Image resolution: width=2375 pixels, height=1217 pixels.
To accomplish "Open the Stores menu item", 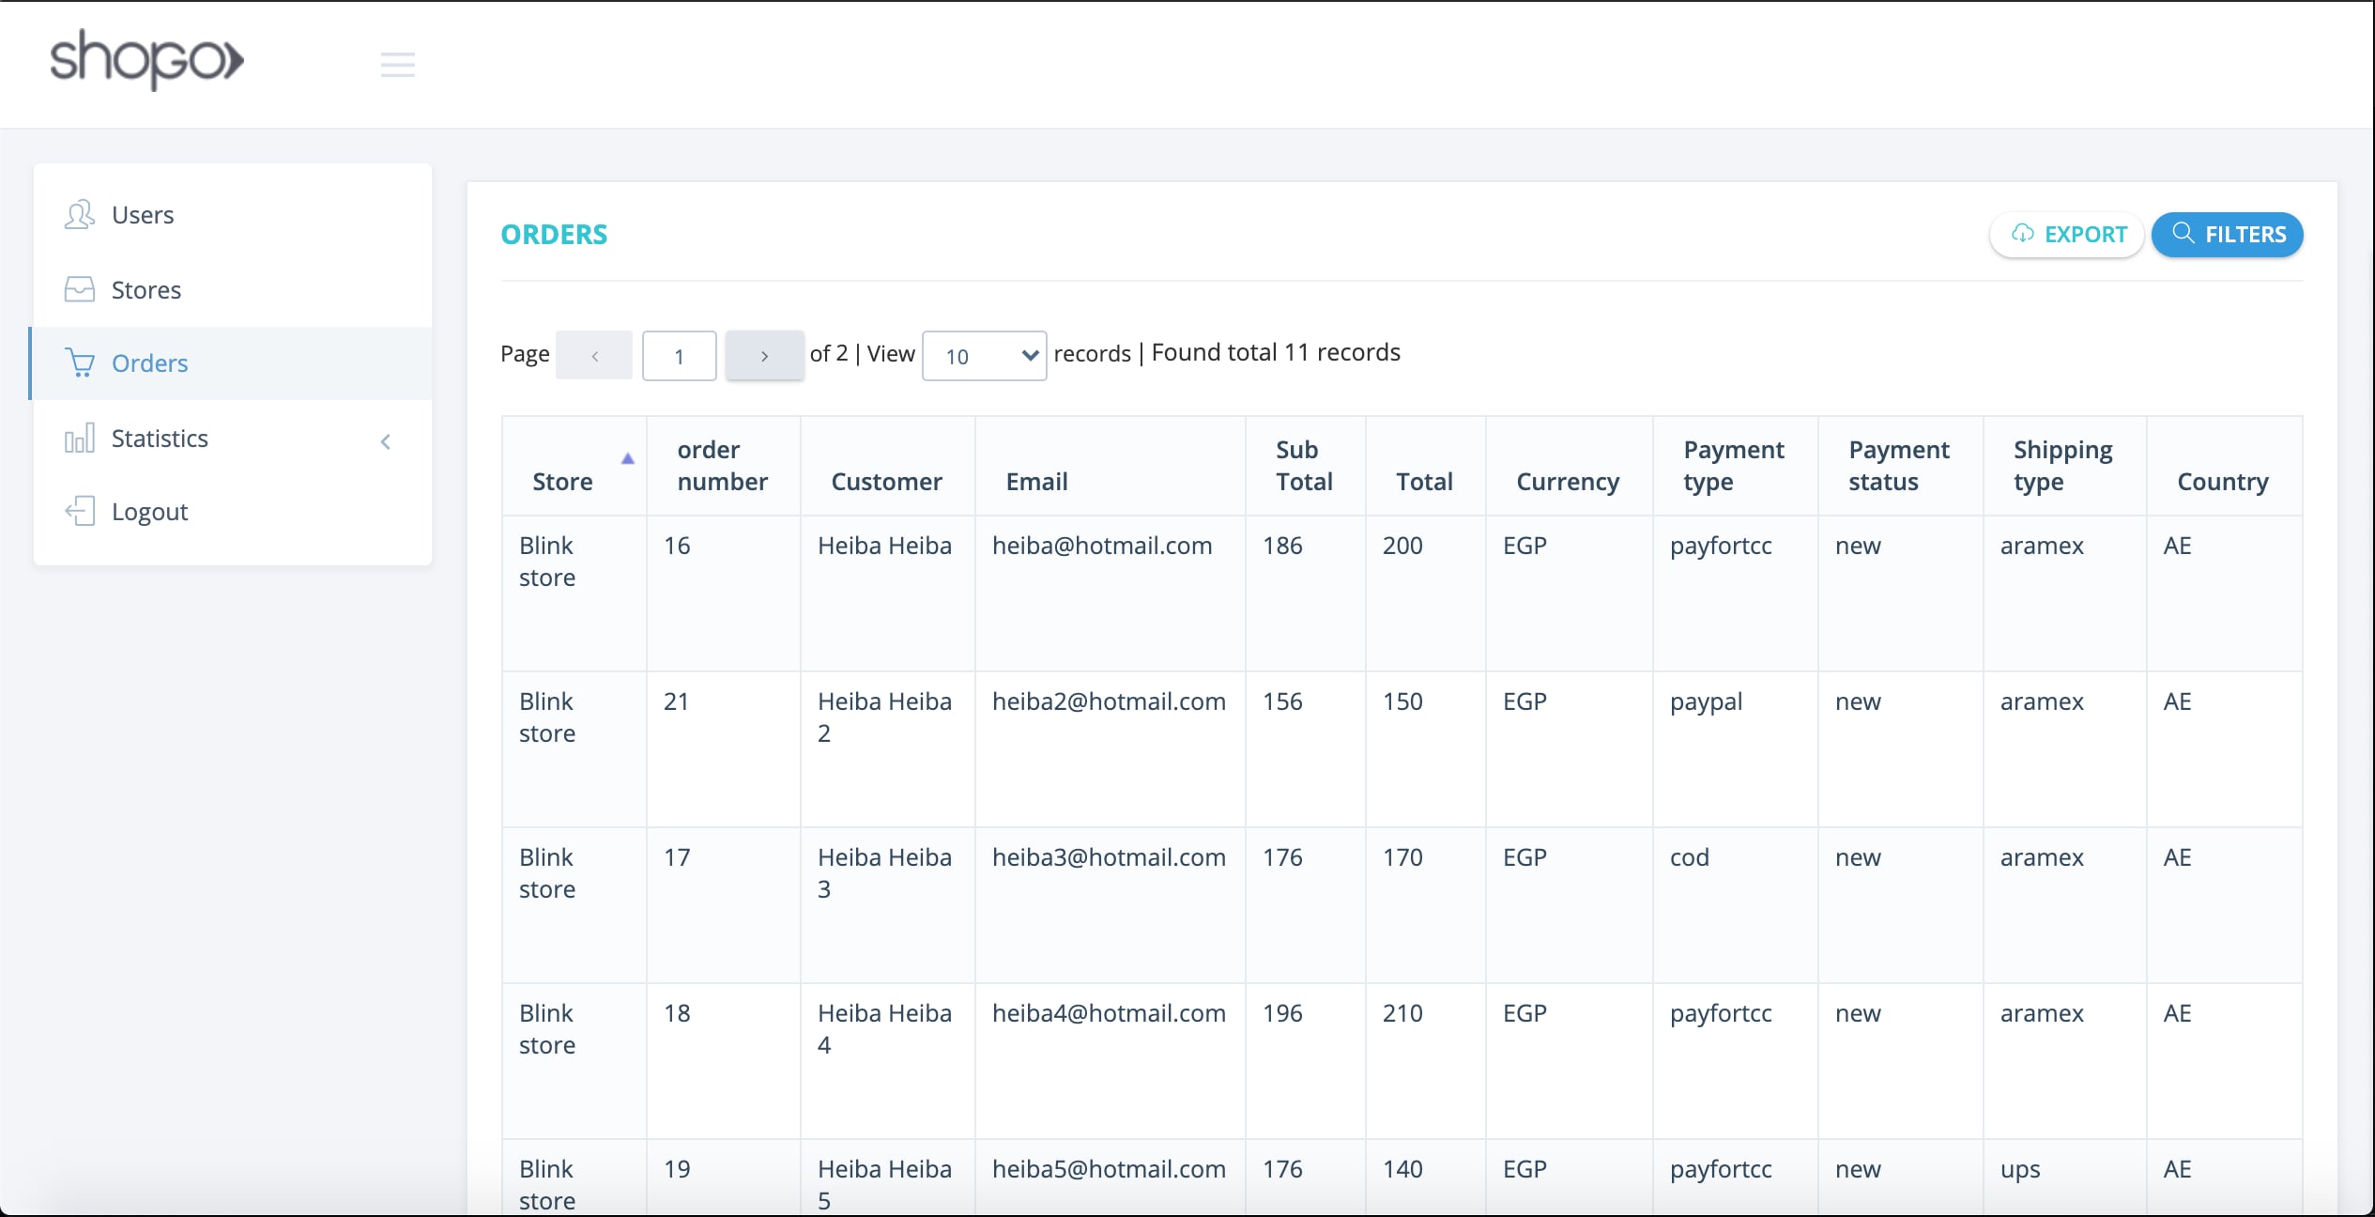I will pos(233,289).
